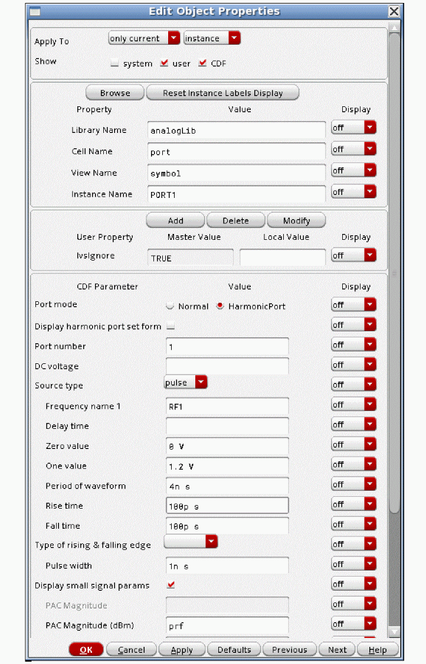Screen dimensions: 426x664
Task: Click the Add user property button
Action: point(175,220)
